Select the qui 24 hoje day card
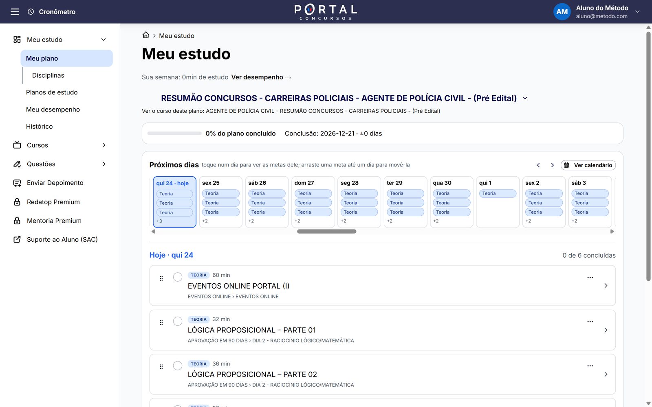 174,202
